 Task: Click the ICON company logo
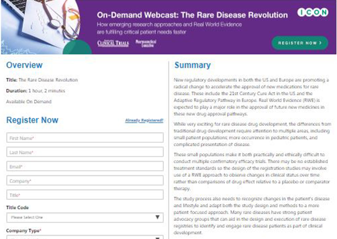click(313, 12)
